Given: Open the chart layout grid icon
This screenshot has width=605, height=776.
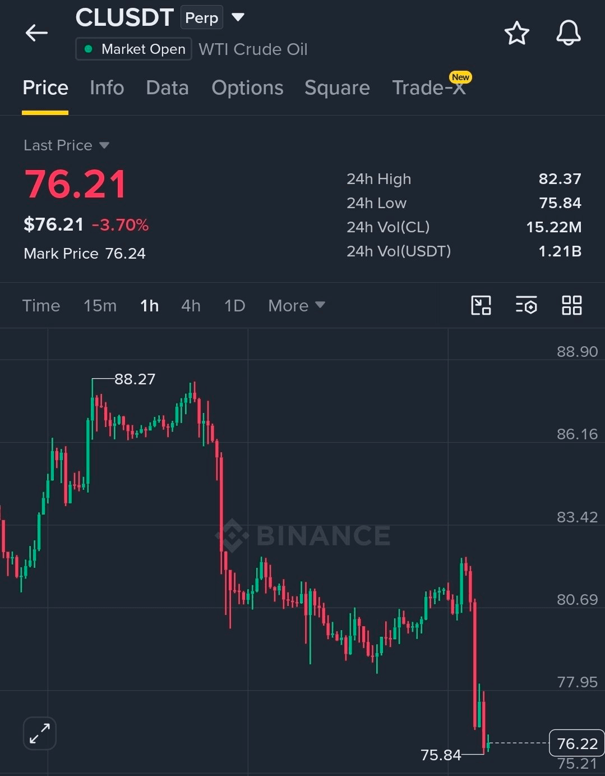Looking at the screenshot, I should (571, 306).
